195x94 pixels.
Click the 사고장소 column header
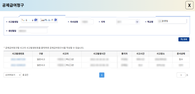(x=161, y=54)
